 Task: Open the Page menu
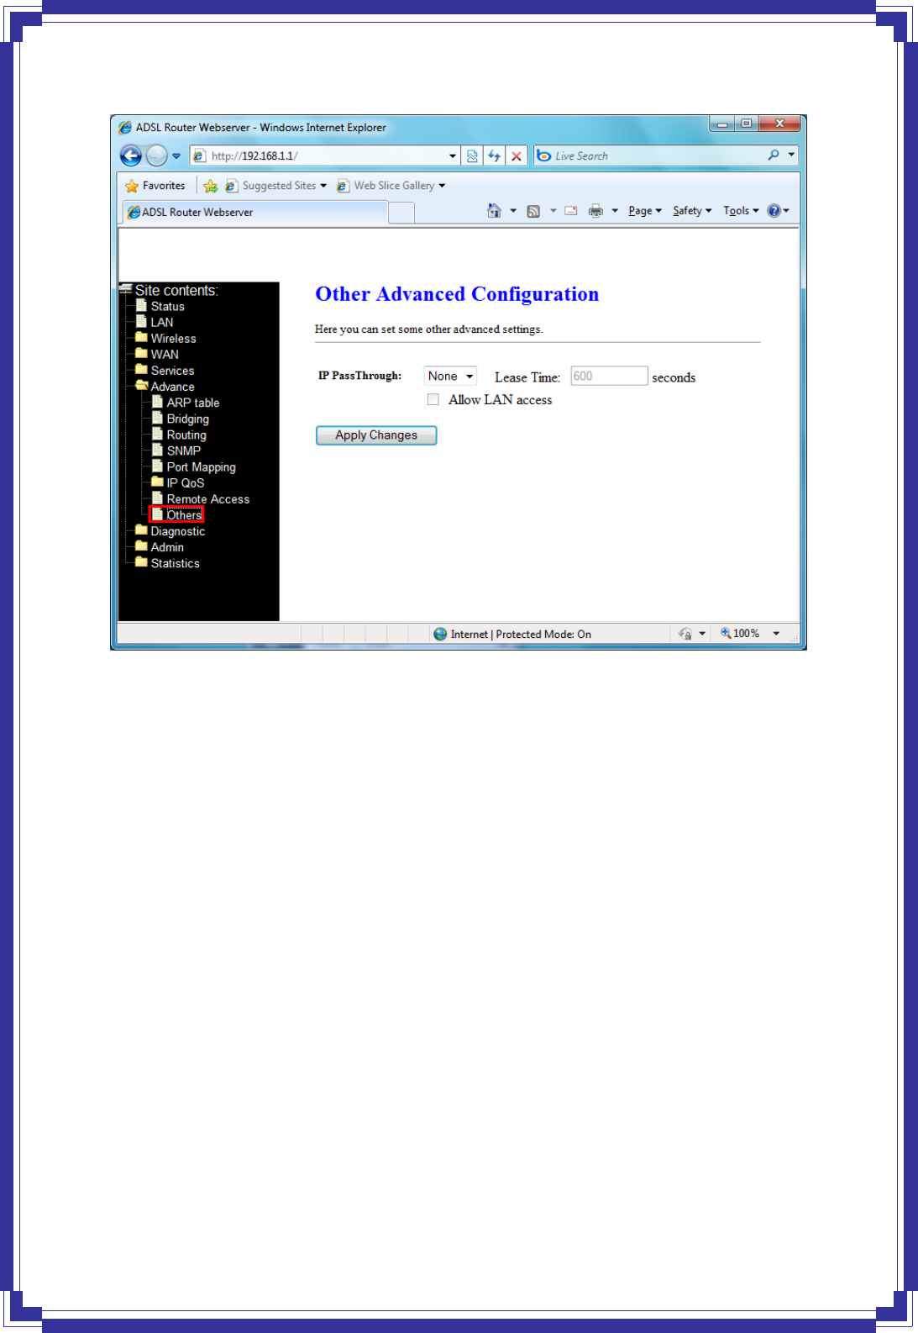pos(645,211)
